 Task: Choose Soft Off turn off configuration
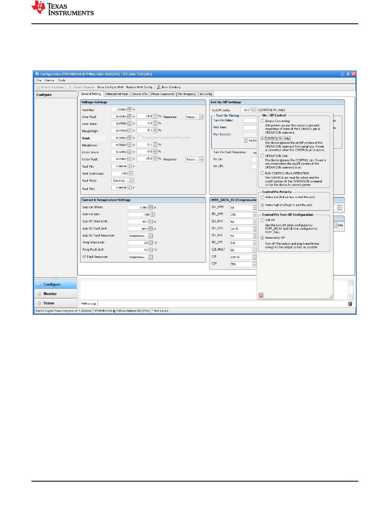click(262, 221)
